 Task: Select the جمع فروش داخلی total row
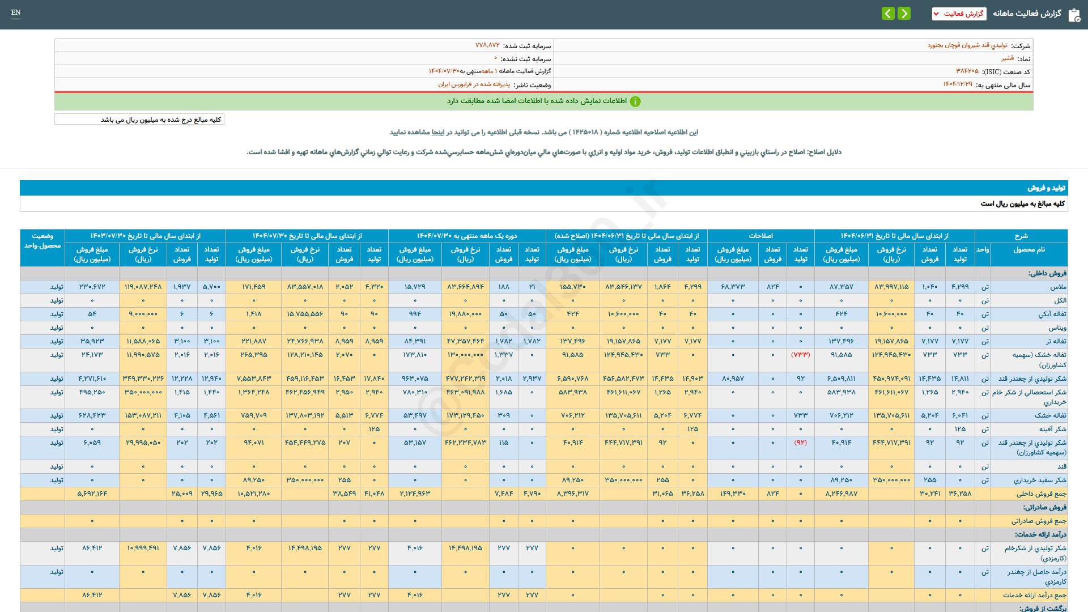point(1041,494)
